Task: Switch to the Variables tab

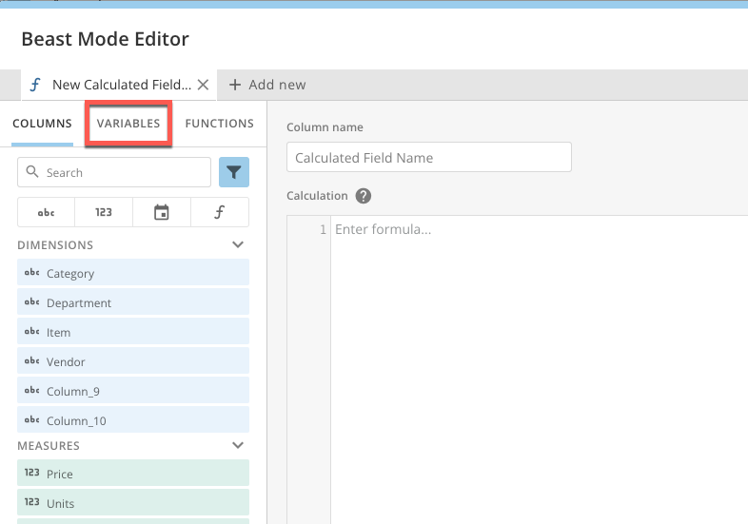Action: [x=128, y=124]
